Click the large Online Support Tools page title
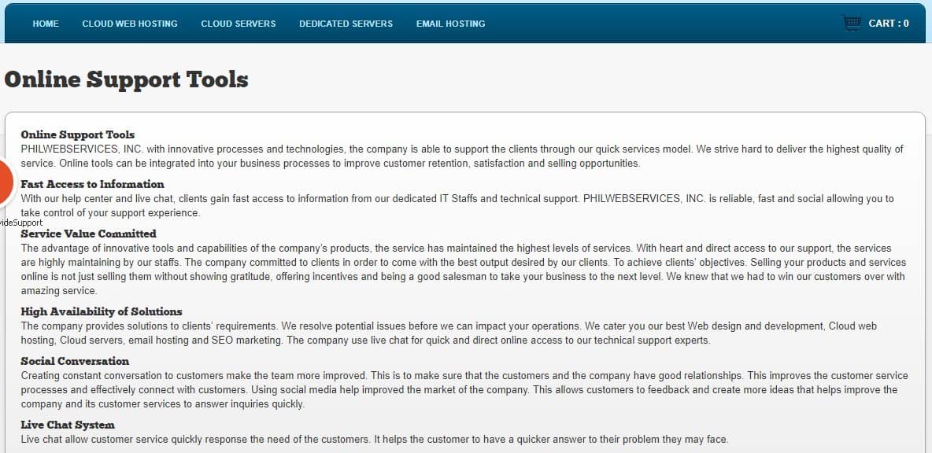Screen dimensions: 932x453 point(126,79)
